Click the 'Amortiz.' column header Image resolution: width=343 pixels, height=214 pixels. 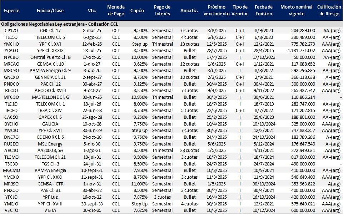click(x=189, y=10)
